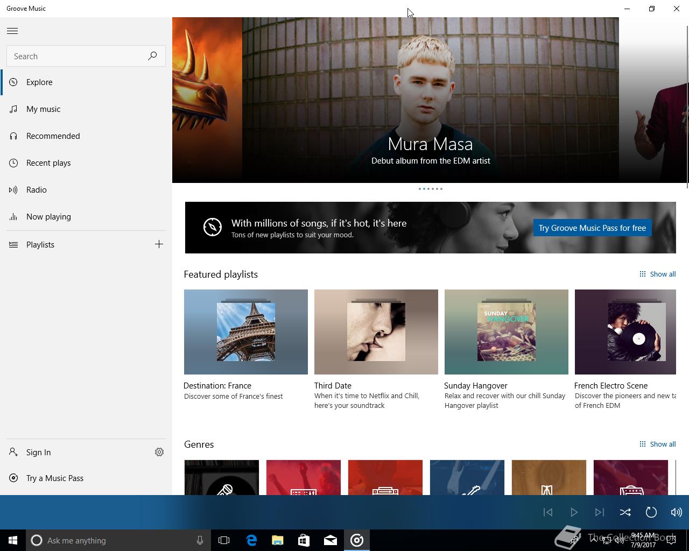Click the search magnifier icon
This screenshot has height=551, width=689.
[152, 56]
